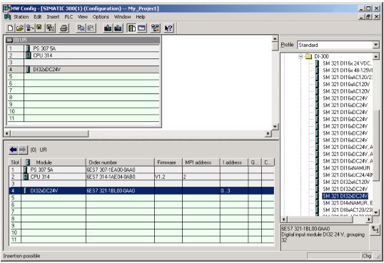Open the Options menu
The image size is (384, 263).
[101, 16]
